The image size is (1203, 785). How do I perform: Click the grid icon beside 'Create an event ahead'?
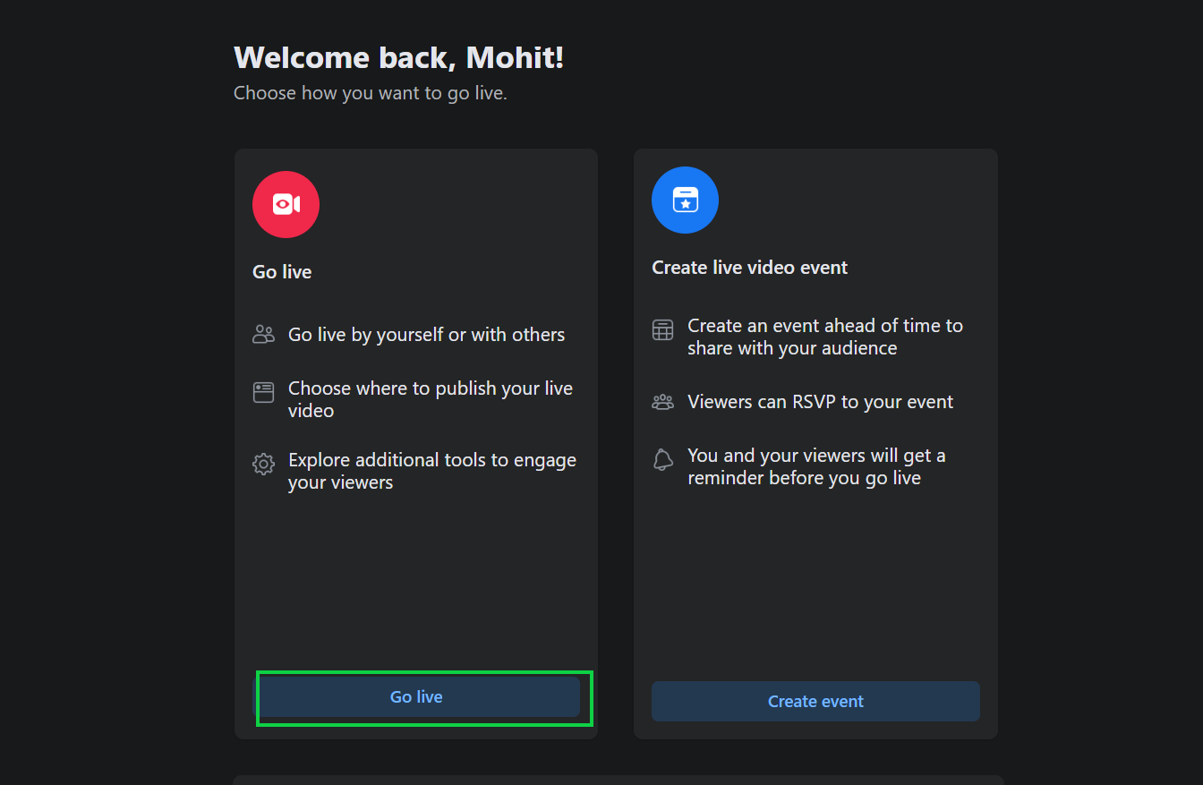(x=662, y=329)
